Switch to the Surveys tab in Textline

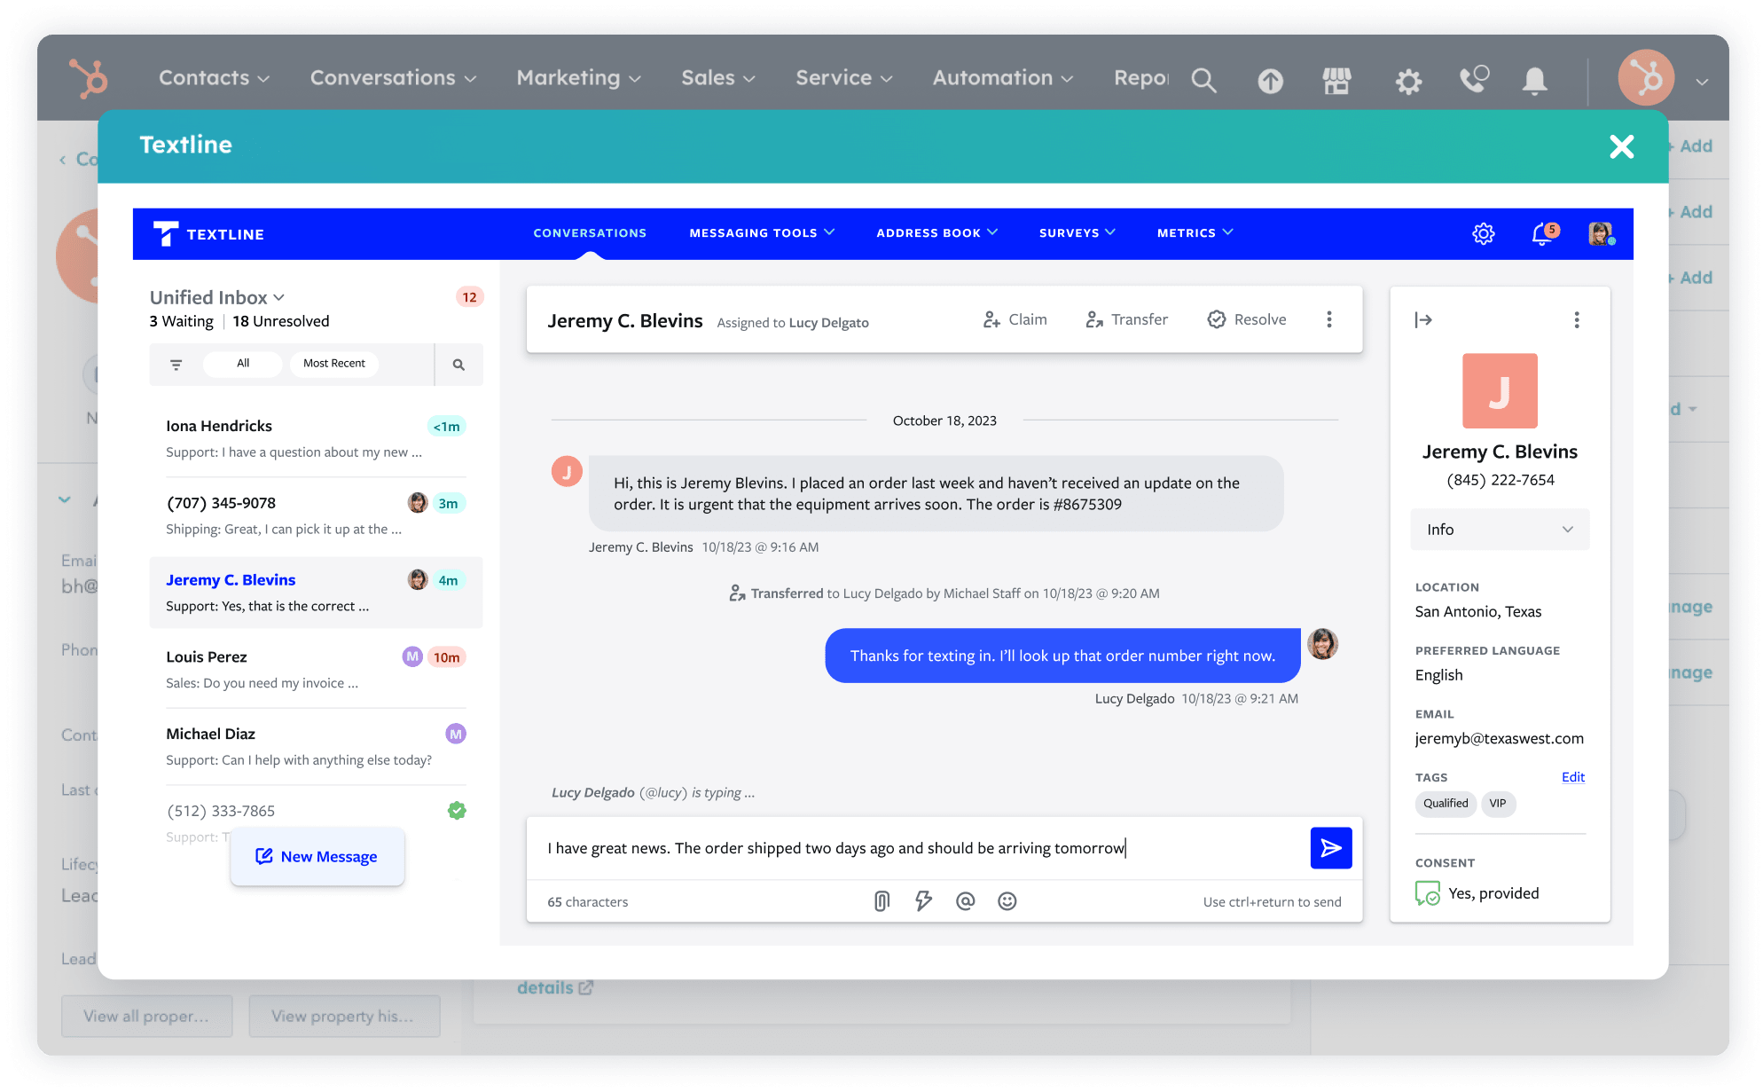tap(1076, 232)
